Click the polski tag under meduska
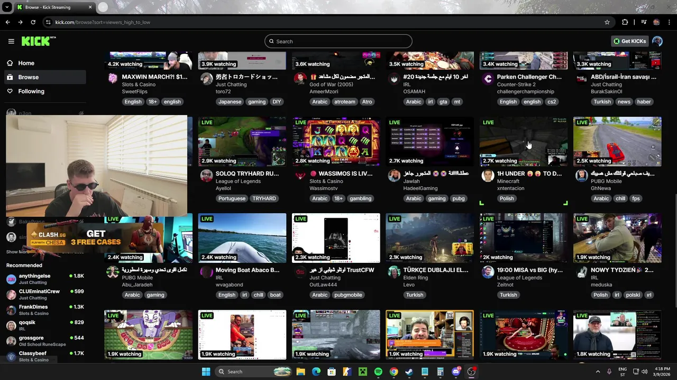677x380 pixels. pos(633,295)
